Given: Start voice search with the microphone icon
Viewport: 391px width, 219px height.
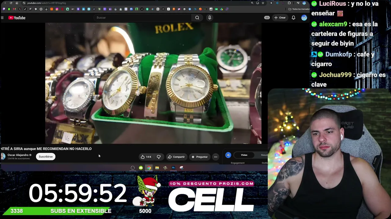Looking at the screenshot, I should point(210,18).
